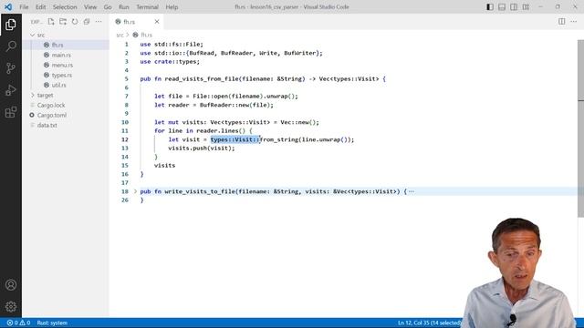Open Explorer more actions ellipsis
This screenshot has height=328, width=584.
(x=99, y=22)
